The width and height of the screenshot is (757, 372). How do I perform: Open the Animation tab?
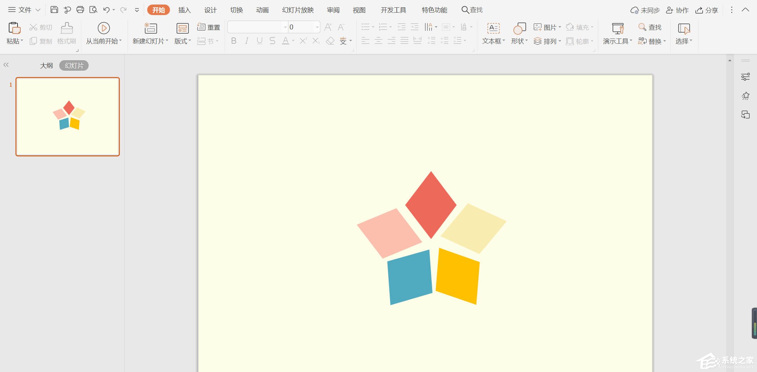[262, 10]
